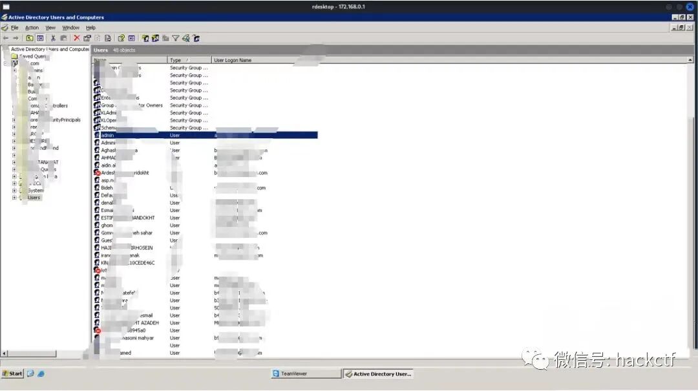Click the Find objects toolbar icon
The width and height of the screenshot is (698, 391).
186,38
